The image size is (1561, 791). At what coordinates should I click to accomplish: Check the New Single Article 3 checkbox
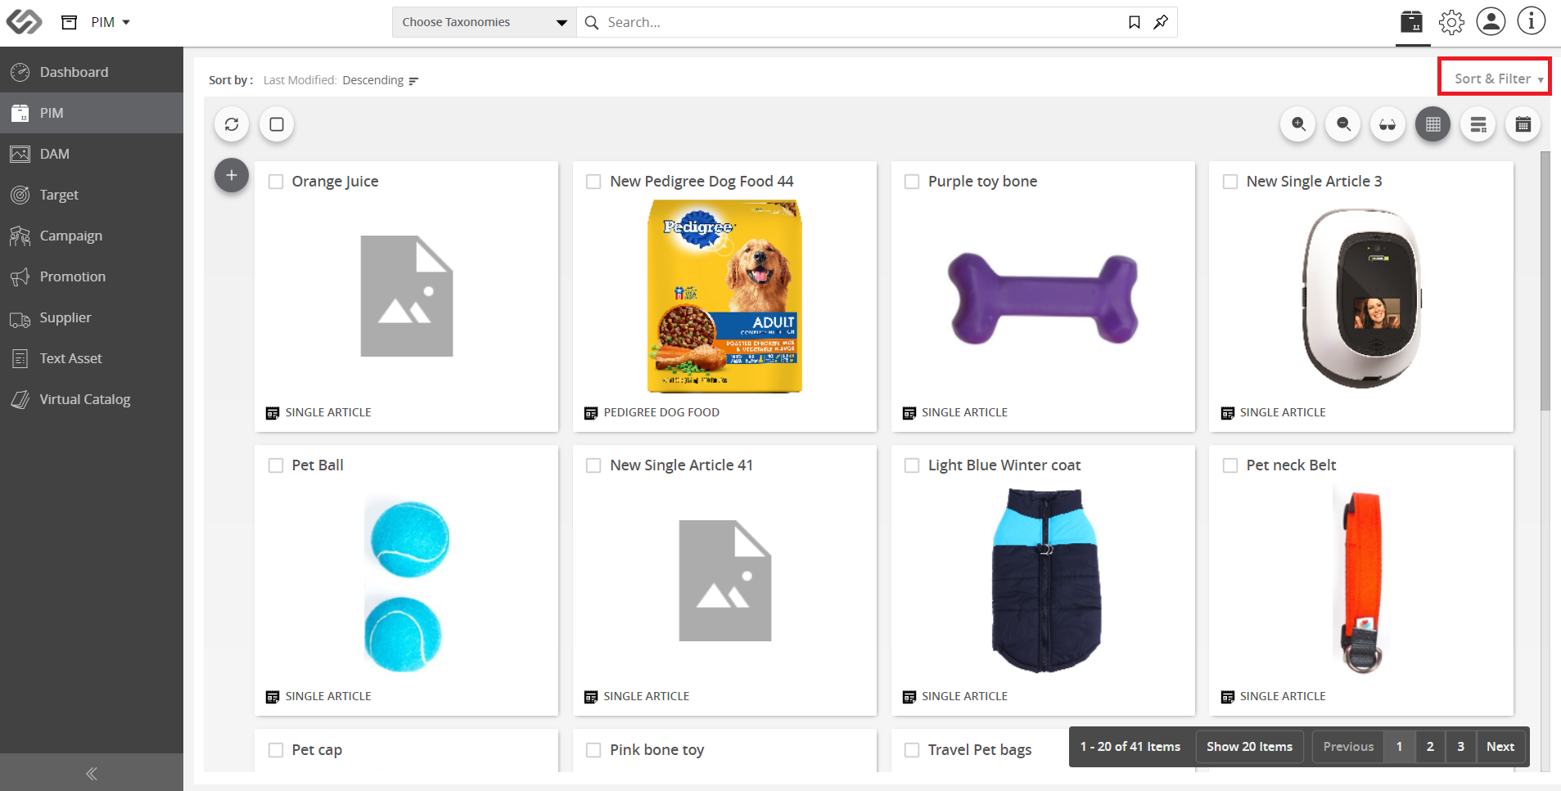pos(1230,182)
